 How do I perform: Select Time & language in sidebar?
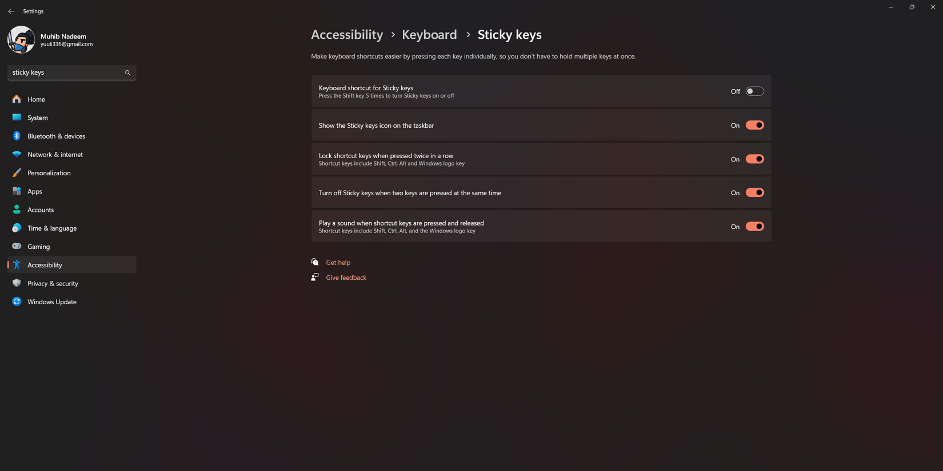[x=52, y=228]
